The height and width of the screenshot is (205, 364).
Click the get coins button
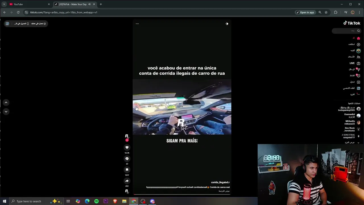(x=38, y=24)
